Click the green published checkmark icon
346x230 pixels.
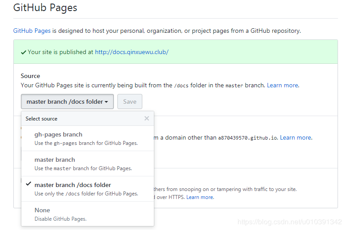pyautogui.click(x=23, y=52)
